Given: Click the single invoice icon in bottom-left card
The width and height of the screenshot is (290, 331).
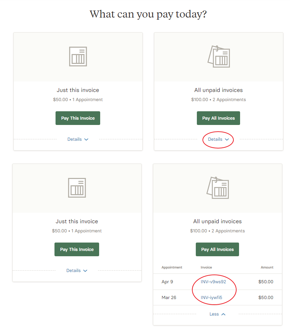Looking at the screenshot, I should [x=77, y=188].
